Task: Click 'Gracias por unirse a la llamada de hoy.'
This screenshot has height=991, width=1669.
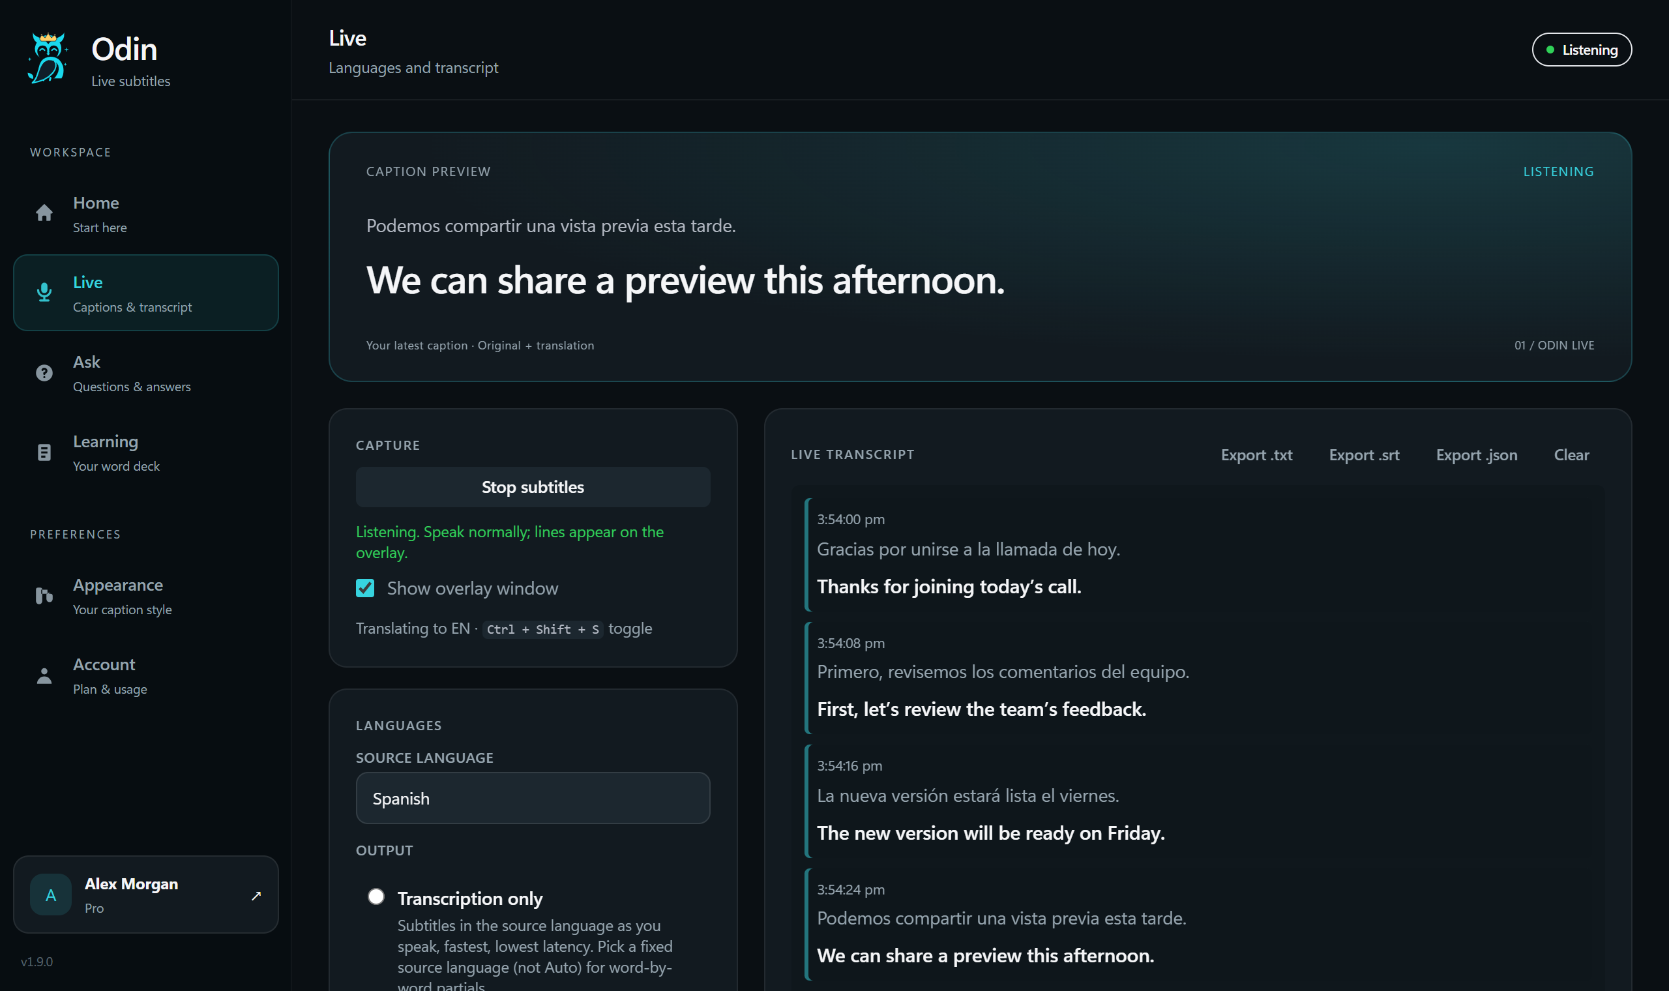Action: (x=968, y=549)
